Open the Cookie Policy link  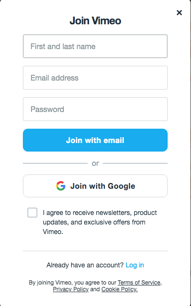120,289
